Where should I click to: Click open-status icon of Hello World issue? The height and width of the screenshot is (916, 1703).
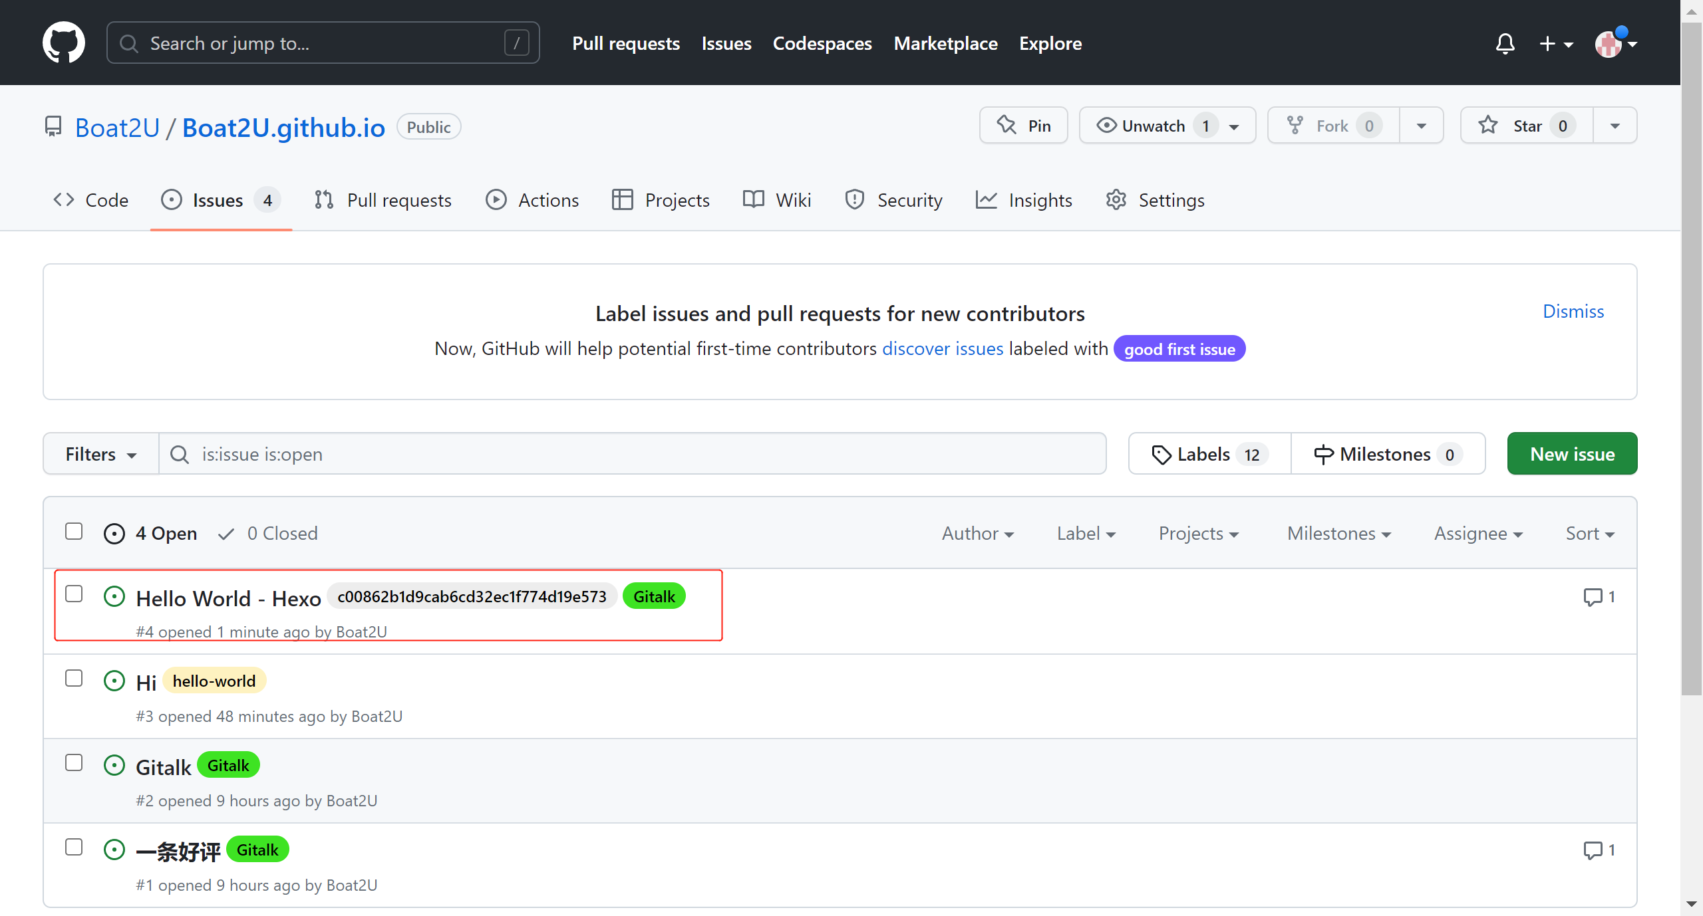coord(114,597)
